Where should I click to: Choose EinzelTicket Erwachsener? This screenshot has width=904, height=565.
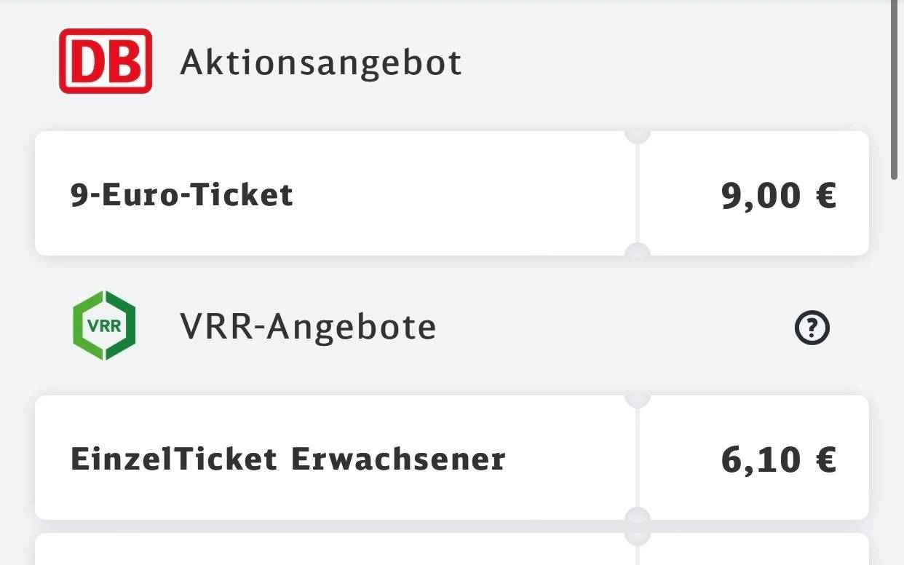coord(288,459)
